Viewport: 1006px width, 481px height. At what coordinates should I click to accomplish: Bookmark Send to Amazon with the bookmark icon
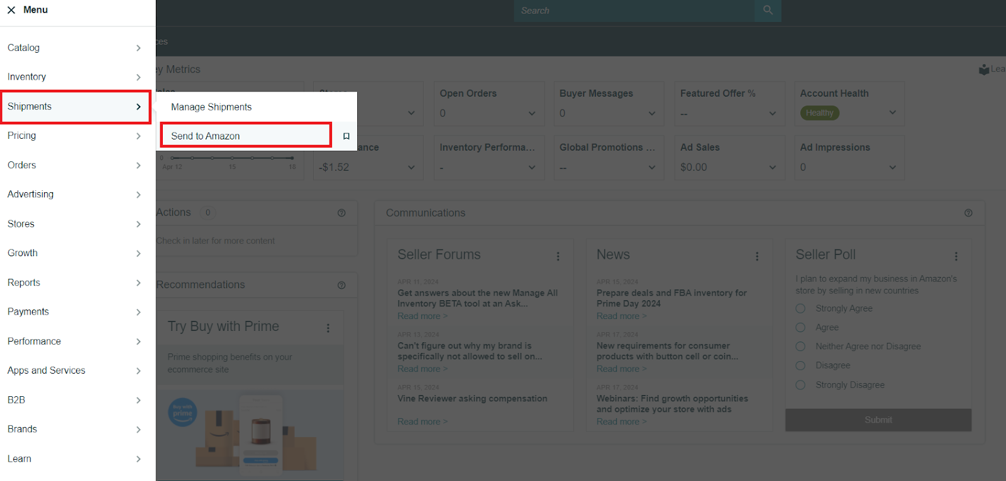pyautogui.click(x=346, y=136)
